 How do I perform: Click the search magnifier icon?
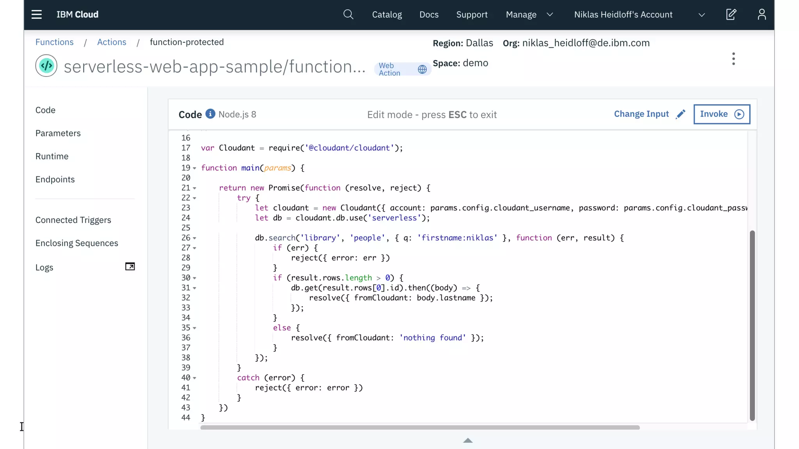(348, 14)
